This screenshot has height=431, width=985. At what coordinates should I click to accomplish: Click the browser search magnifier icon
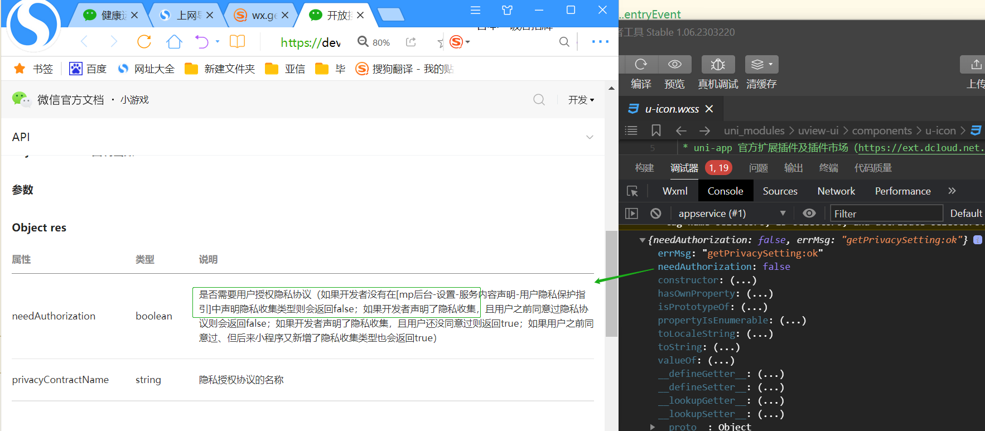point(564,42)
